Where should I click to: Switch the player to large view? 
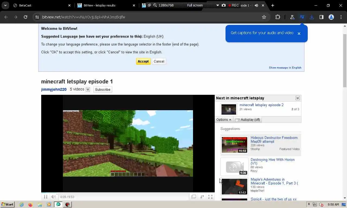click(x=194, y=197)
